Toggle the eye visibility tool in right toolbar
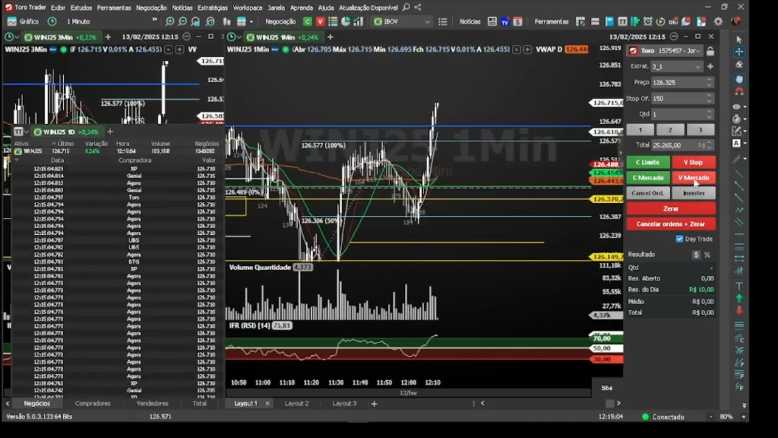 click(737, 107)
